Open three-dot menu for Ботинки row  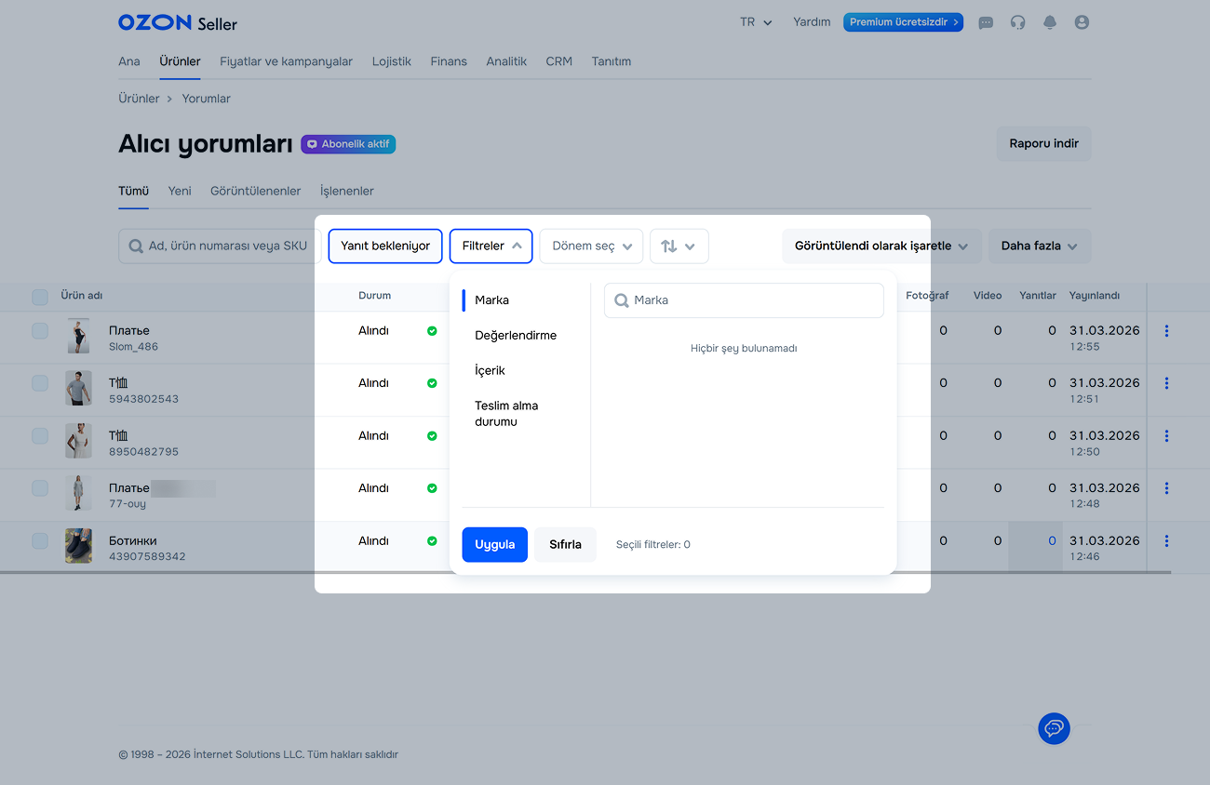point(1166,541)
